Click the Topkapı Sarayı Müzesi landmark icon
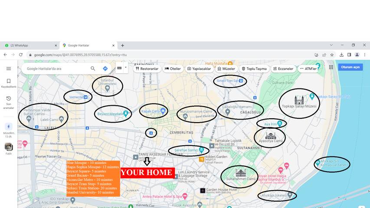This screenshot has width=370, height=208. (x=299, y=100)
